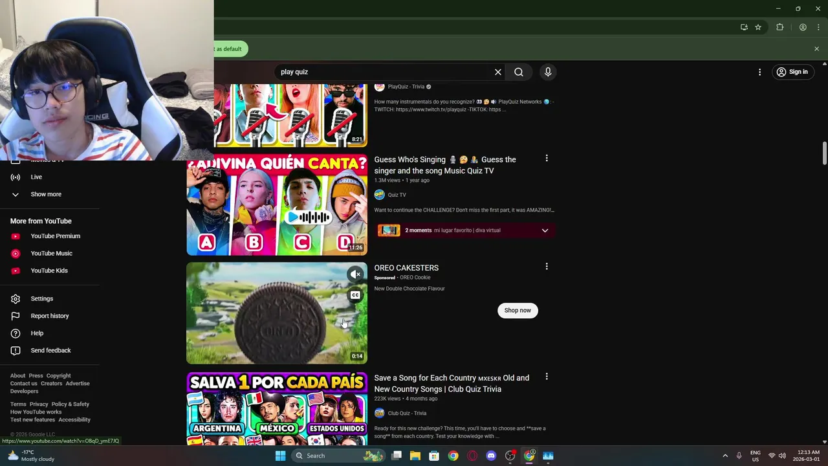828x466 pixels.
Task: Open File Explorer from the taskbar
Action: 415,456
